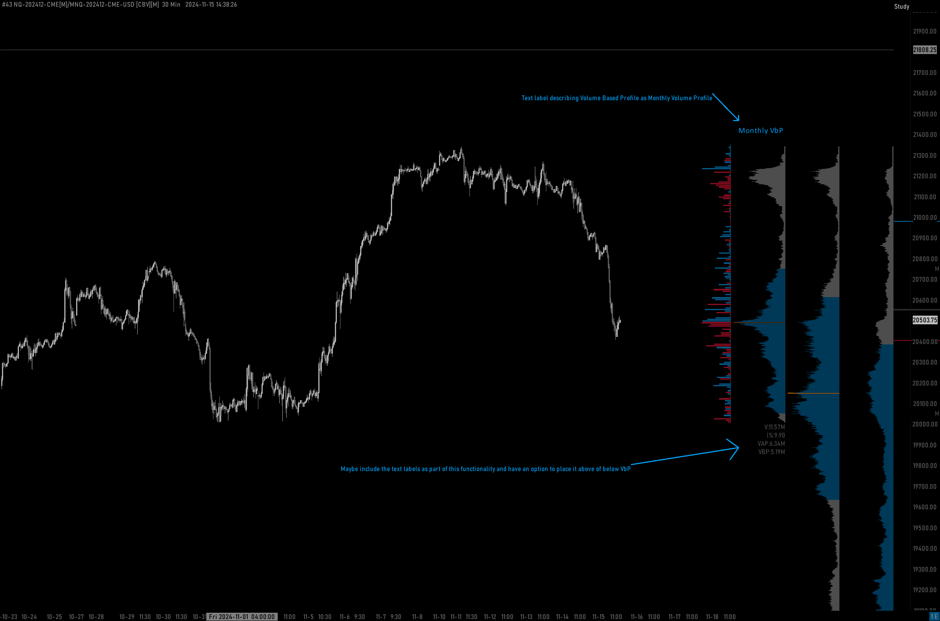Click the 1 E indicator in bottom corner
The width and height of the screenshot is (940, 621).
(934, 617)
